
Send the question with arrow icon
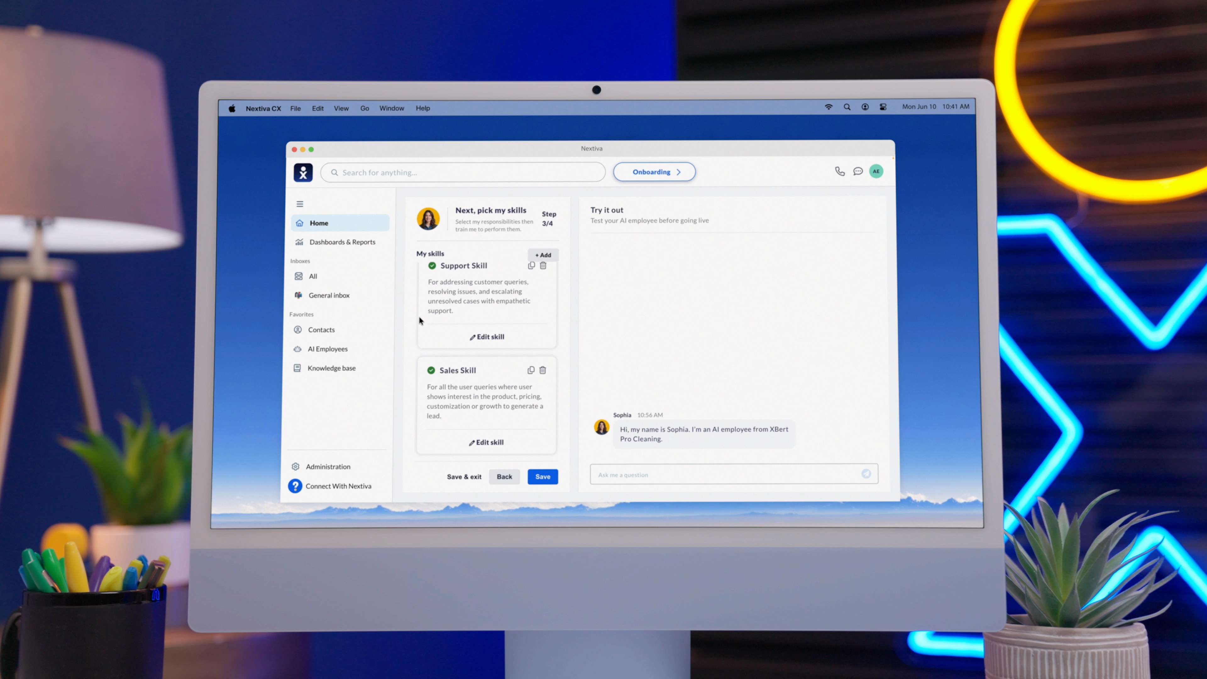pos(866,474)
